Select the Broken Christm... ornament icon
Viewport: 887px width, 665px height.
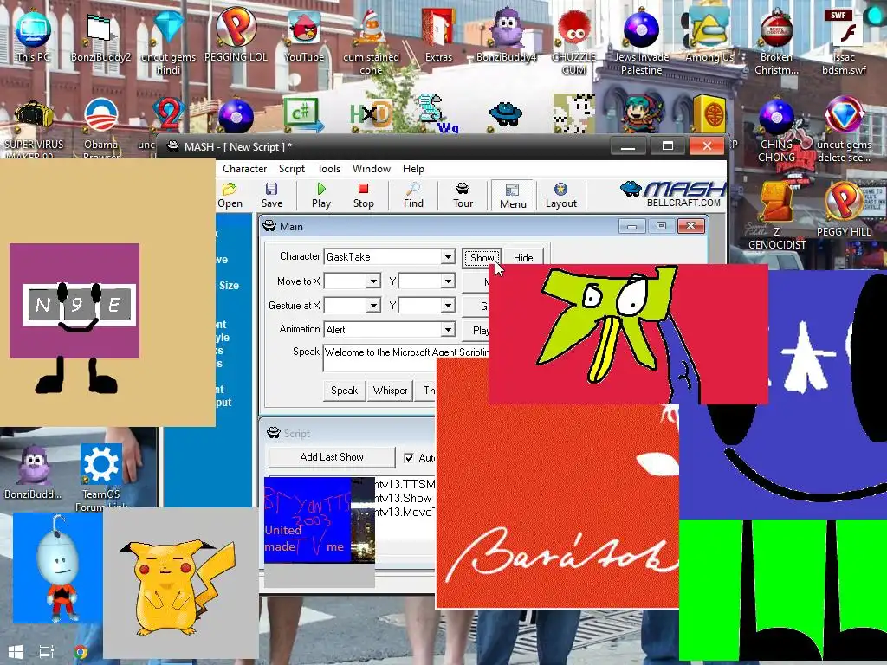click(776, 42)
